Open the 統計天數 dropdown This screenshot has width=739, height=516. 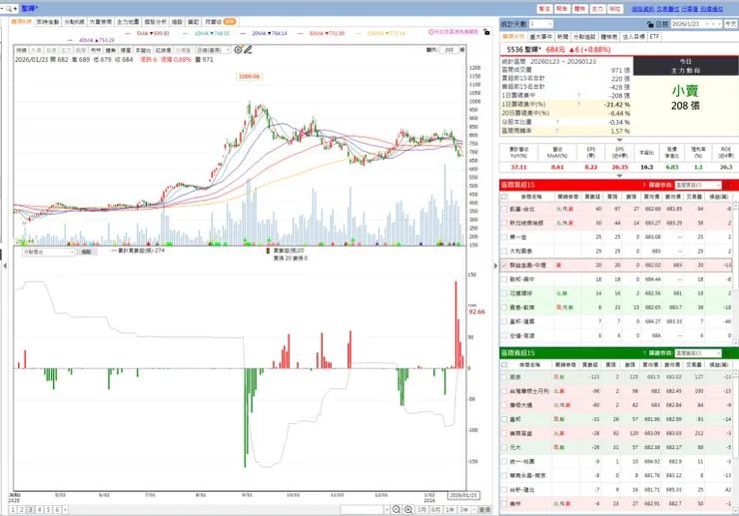(540, 24)
